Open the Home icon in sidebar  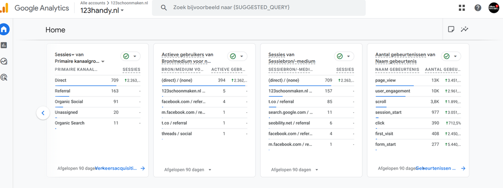4,29
